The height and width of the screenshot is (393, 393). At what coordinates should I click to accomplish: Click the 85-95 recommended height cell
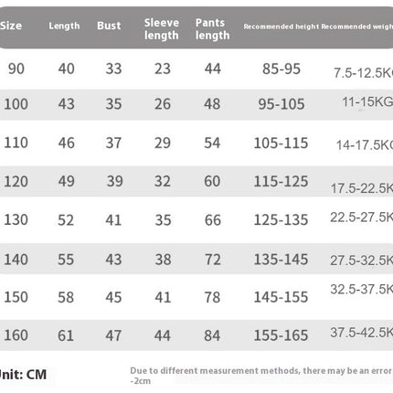[281, 69]
